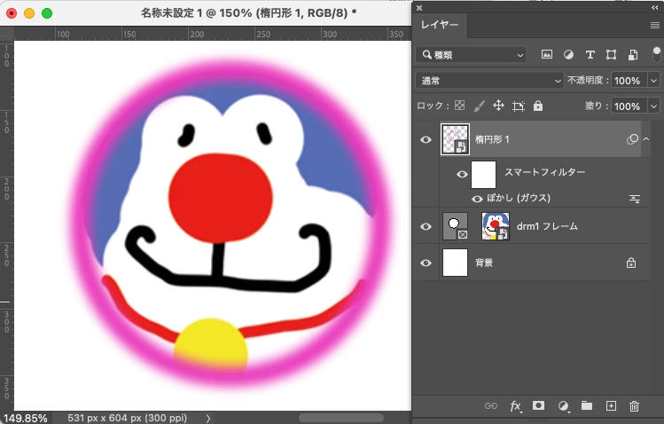Image resolution: width=664 pixels, height=424 pixels.
Task: Click smart filter indicator on 楕円形 1
Action: coord(632,139)
